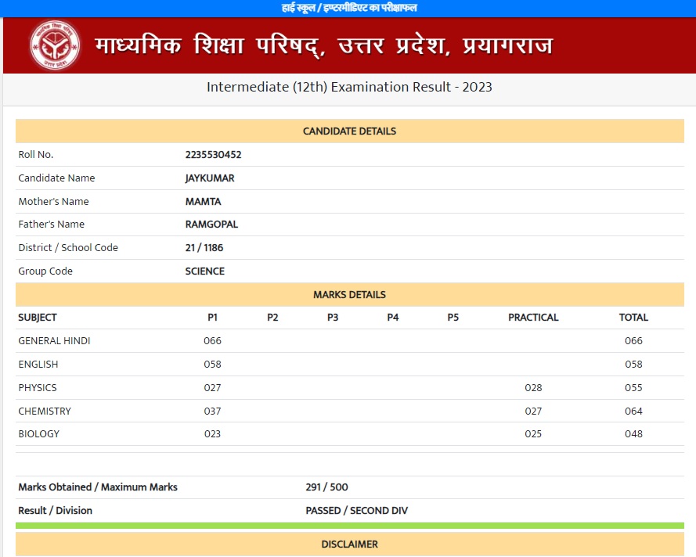This screenshot has width=696, height=557.
Task: Click the blue bar Hindi result banner text
Action: click(x=349, y=8)
